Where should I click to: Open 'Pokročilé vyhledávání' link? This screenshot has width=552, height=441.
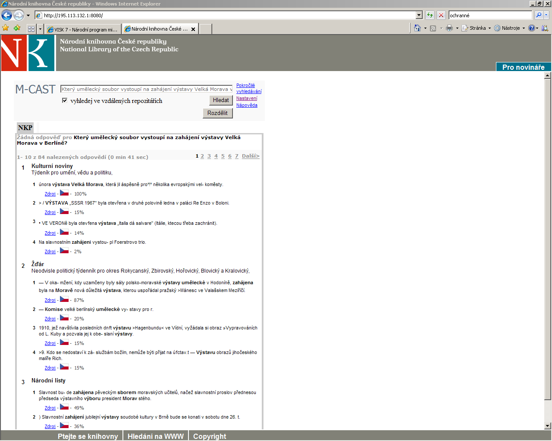pyautogui.click(x=249, y=88)
